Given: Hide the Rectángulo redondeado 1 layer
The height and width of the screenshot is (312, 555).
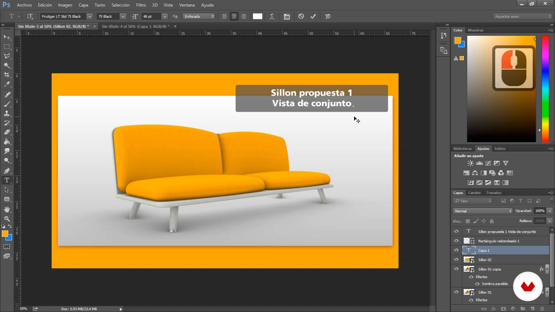Looking at the screenshot, I should point(456,241).
